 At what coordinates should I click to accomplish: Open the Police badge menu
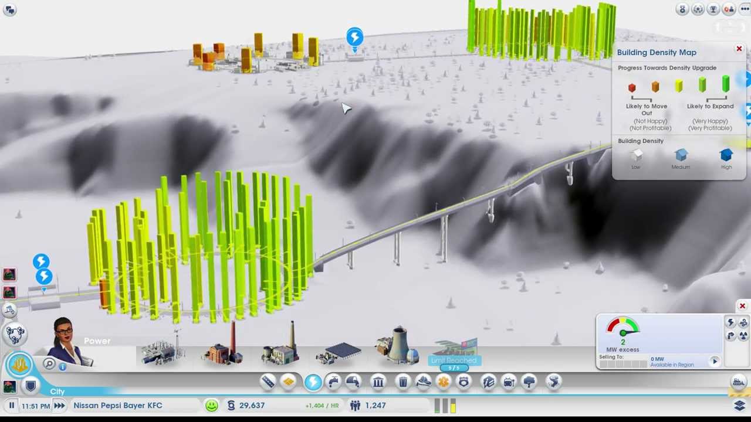[464, 382]
